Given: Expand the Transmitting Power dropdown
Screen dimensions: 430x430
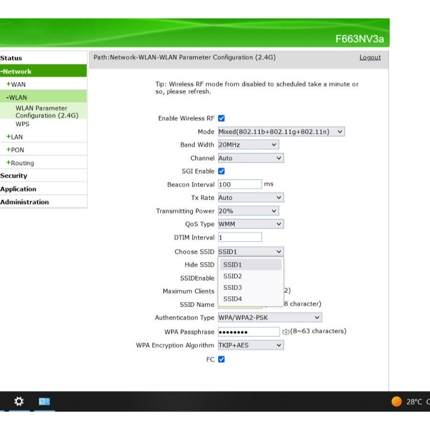Looking at the screenshot, I should tap(248, 211).
